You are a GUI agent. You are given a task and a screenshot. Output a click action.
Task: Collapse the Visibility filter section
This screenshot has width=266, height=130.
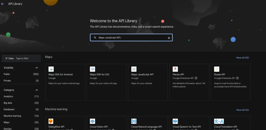click(37, 68)
